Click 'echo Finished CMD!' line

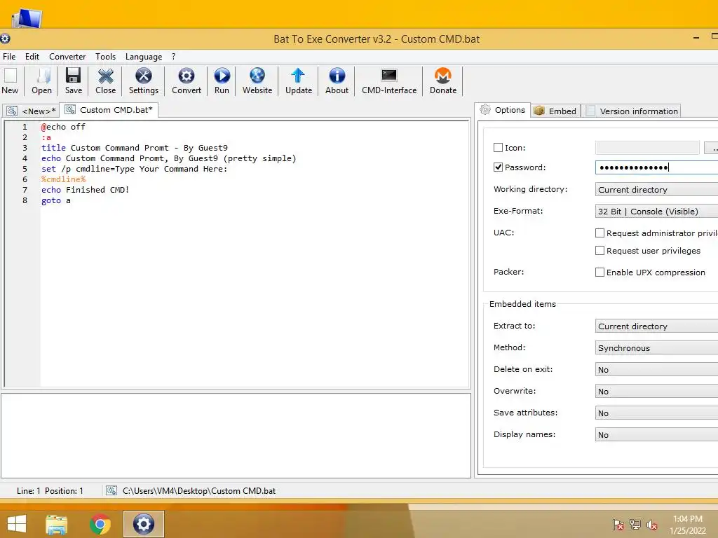tap(85, 190)
